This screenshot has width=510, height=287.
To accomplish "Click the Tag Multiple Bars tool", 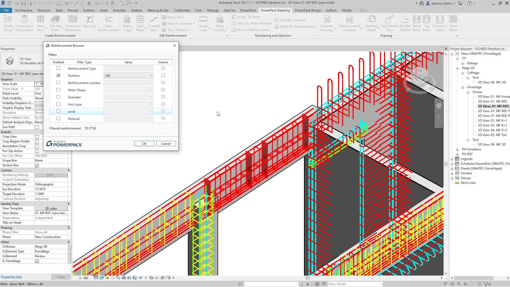I will tap(389, 23).
